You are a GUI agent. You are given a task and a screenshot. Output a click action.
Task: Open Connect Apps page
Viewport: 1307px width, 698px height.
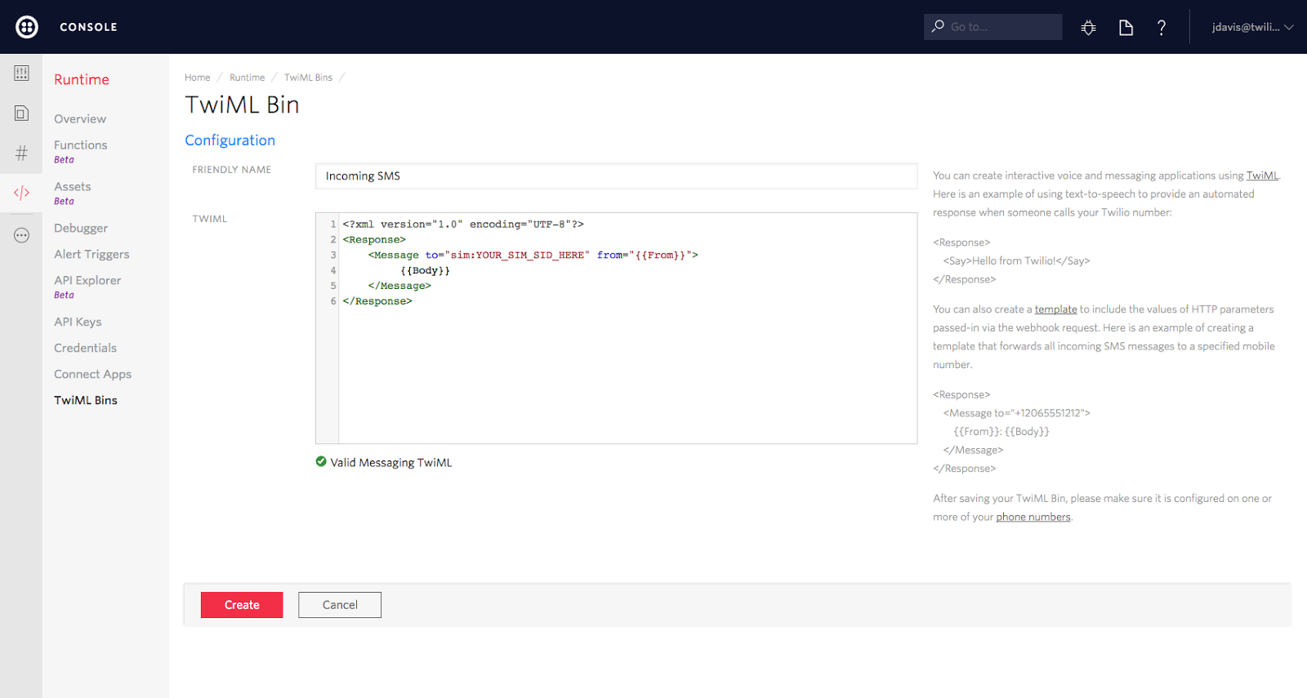coord(92,374)
